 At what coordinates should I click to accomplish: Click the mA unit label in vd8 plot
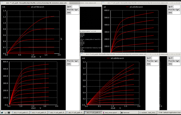(83, 58)
